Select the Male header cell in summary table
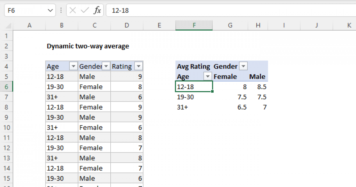The image size is (356, 187). pyautogui.click(x=257, y=76)
